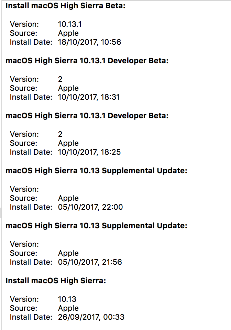
Task: Click install date 05/10/2017, 21:56
Action: 90,262
